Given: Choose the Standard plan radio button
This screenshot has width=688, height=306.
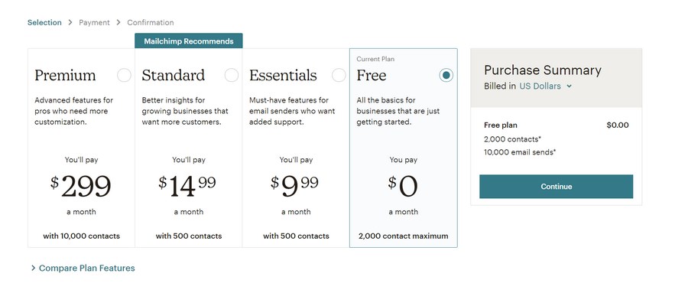Looking at the screenshot, I should click(232, 75).
